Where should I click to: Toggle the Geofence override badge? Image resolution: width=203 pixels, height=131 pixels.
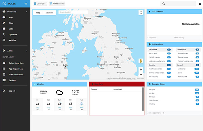pos(169,69)
